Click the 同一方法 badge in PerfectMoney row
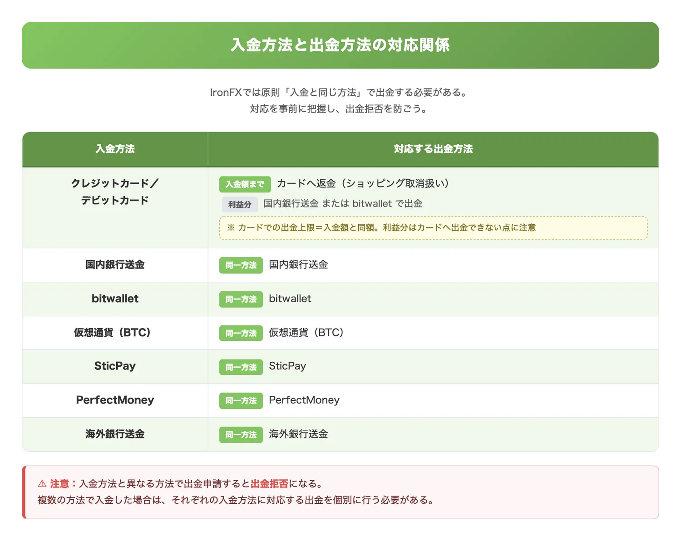This screenshot has width=681, height=541. pyautogui.click(x=241, y=401)
